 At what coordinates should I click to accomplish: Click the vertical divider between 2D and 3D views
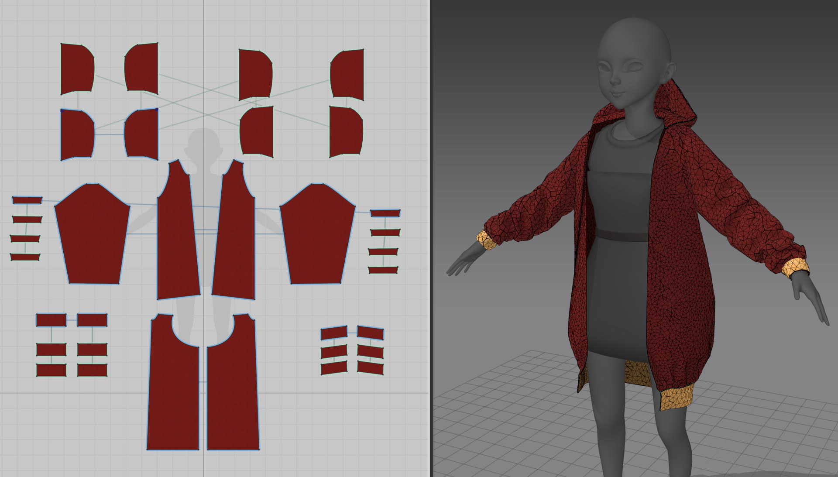(430, 238)
